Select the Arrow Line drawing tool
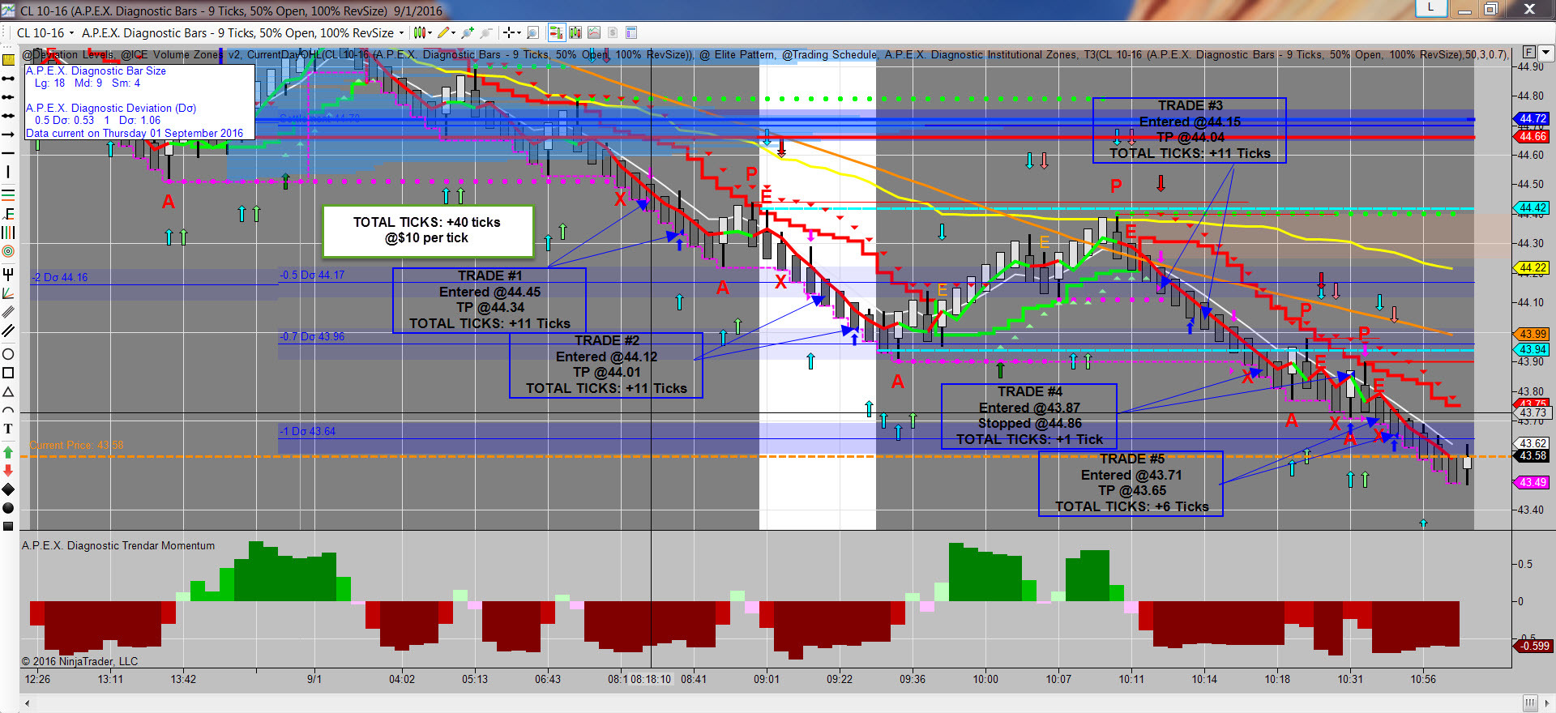The image size is (1556, 713). click(8, 134)
